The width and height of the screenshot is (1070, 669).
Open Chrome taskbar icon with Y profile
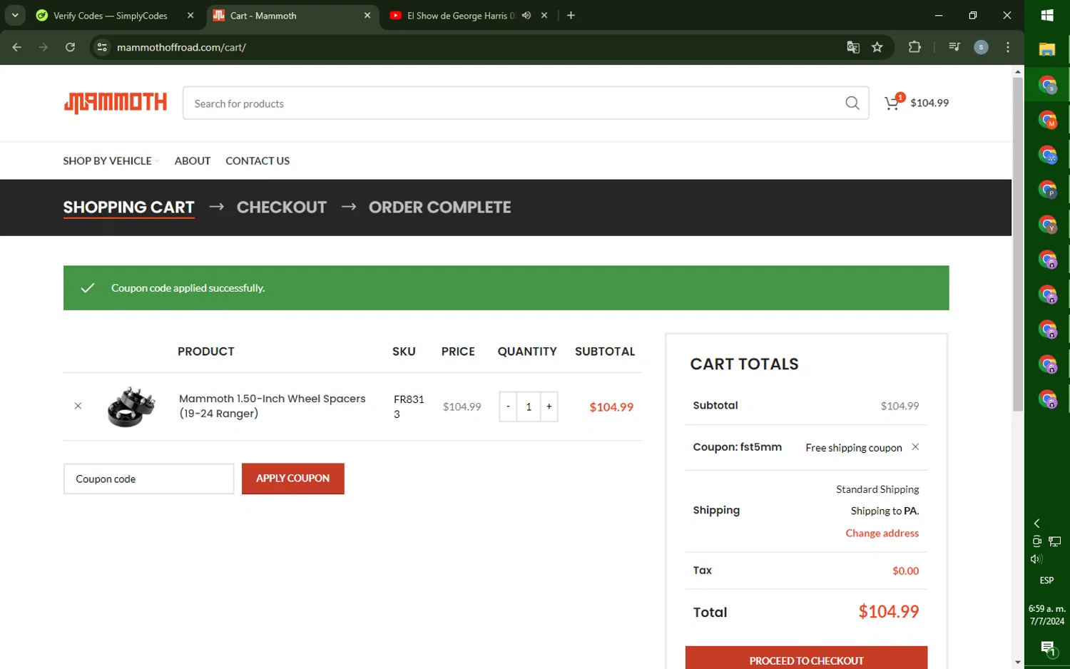point(1047,225)
